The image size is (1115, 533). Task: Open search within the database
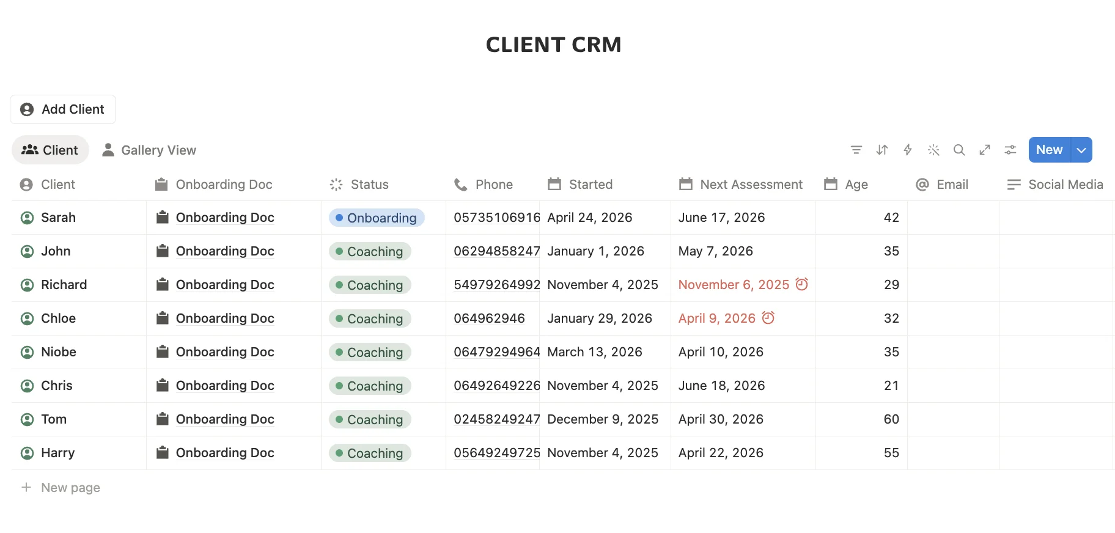[959, 150]
